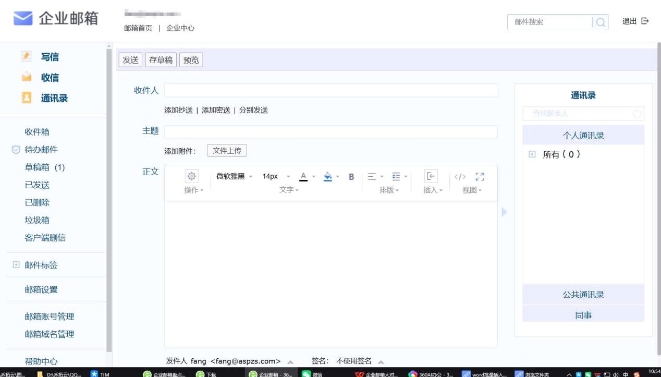Open highlight color dropdown arrow
Screen dimensions: 661x377
(338, 176)
